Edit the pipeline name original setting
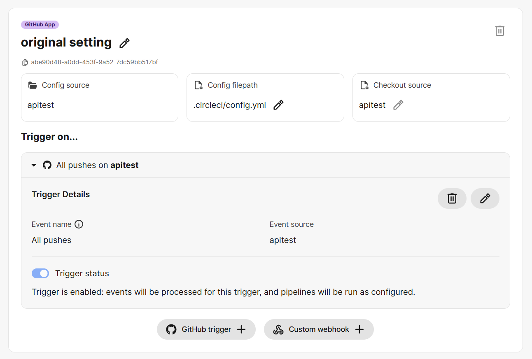Image resolution: width=532 pixels, height=359 pixels. [124, 43]
